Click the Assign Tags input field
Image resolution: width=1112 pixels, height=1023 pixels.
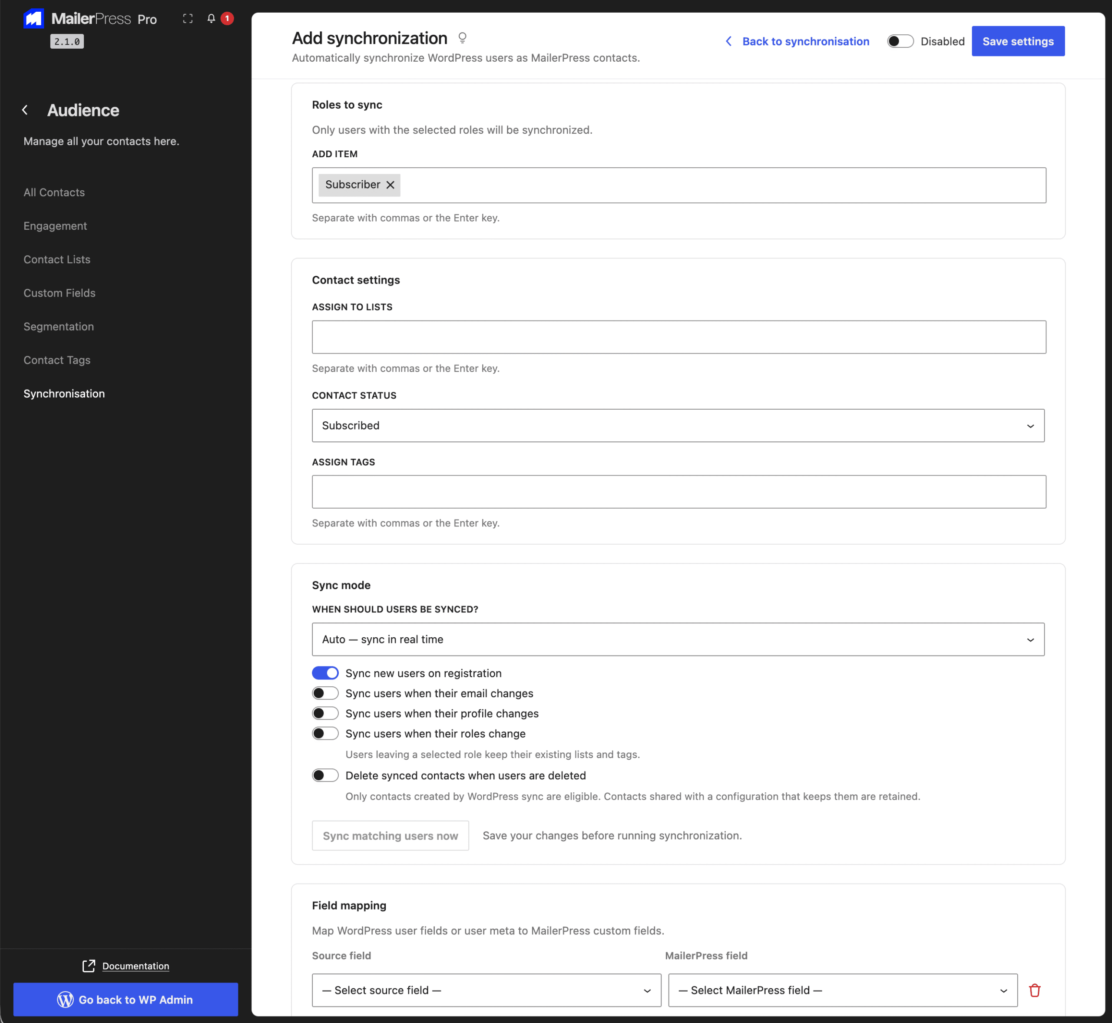[x=678, y=492]
